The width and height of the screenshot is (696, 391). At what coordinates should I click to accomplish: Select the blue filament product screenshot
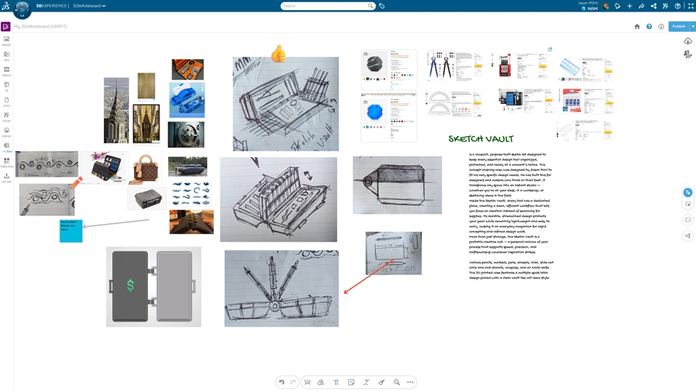click(x=389, y=118)
